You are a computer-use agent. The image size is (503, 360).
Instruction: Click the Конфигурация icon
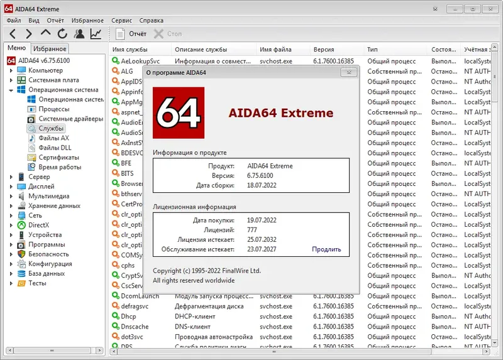click(21, 264)
